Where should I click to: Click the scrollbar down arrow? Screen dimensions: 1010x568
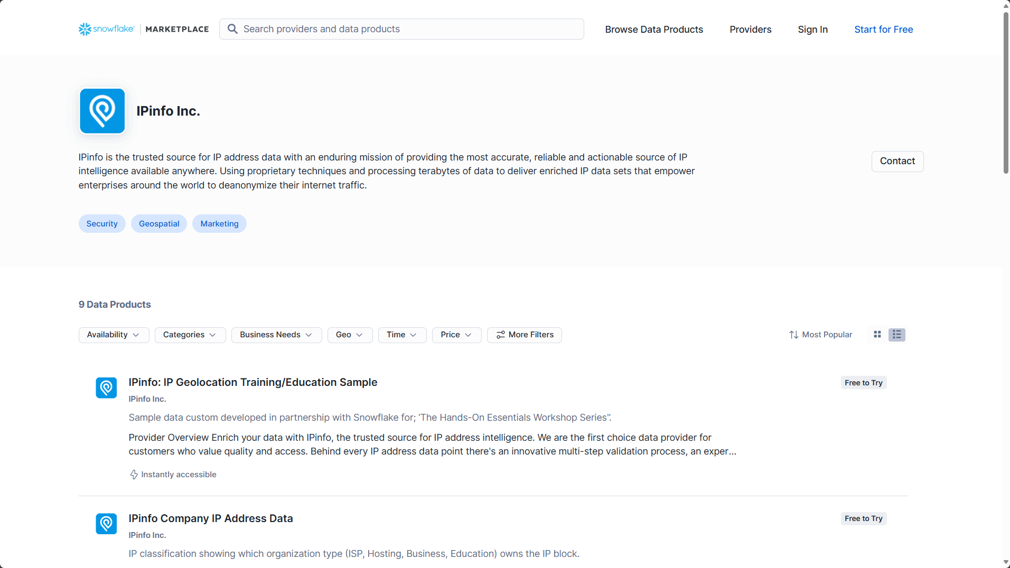1006,563
